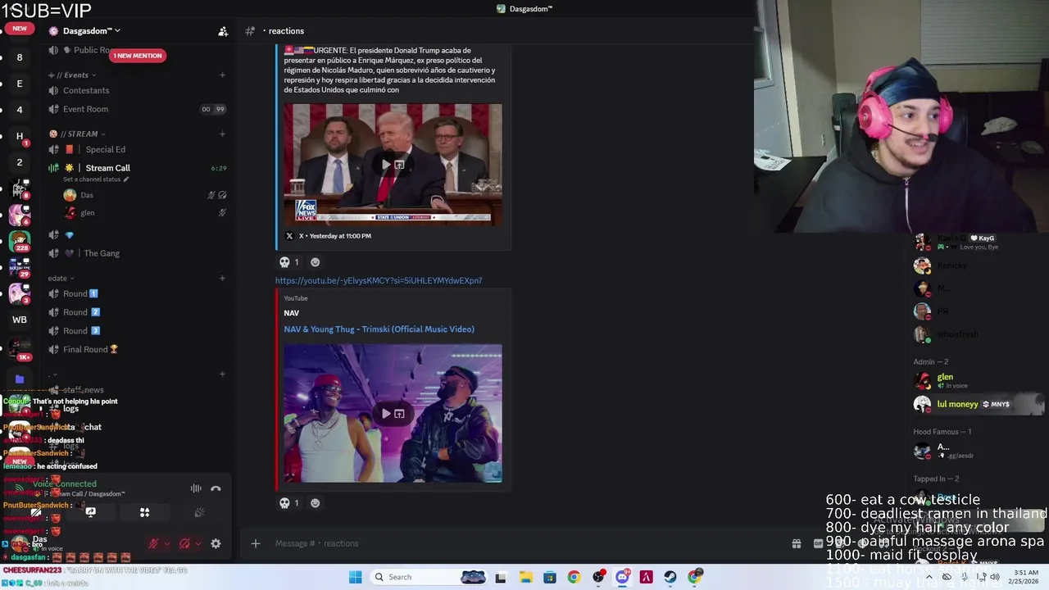Add reaction to the Trimski video message

pyautogui.click(x=316, y=503)
